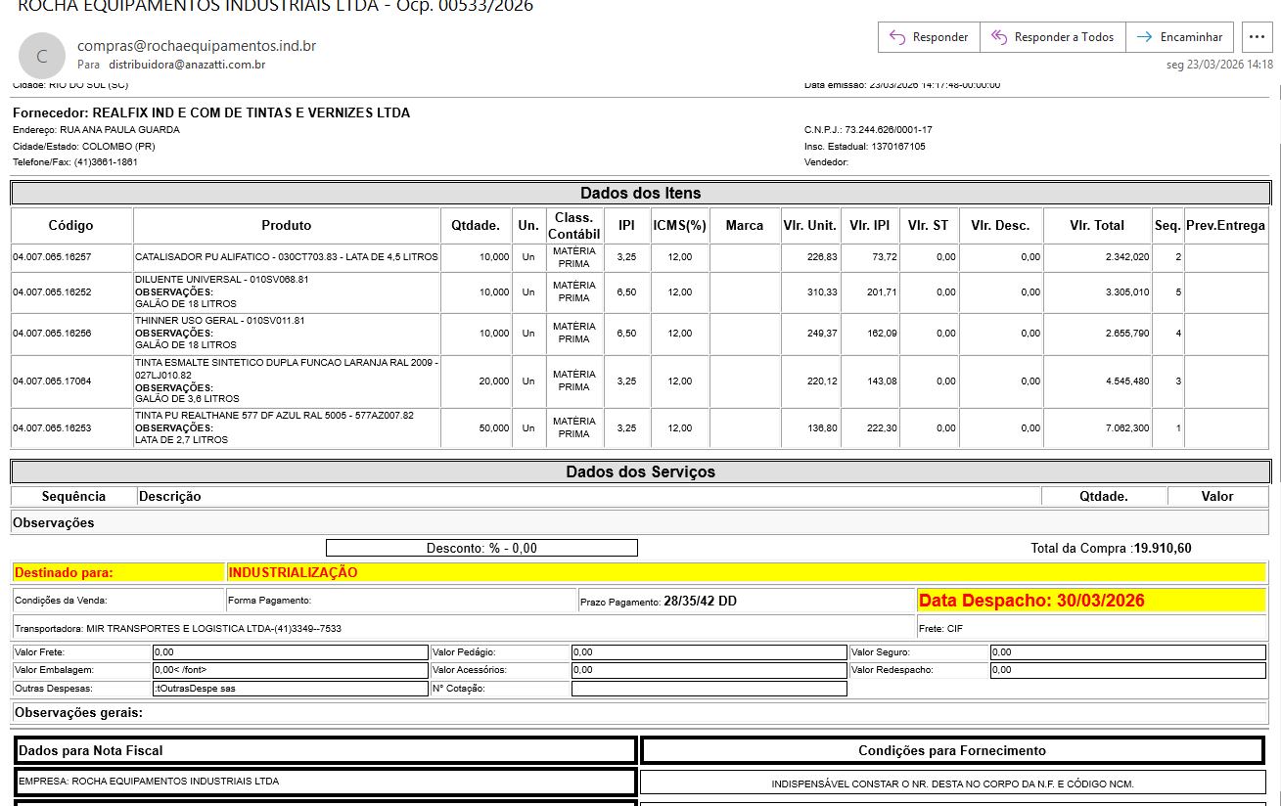Forward the email with Encaminhar

click(x=1179, y=37)
